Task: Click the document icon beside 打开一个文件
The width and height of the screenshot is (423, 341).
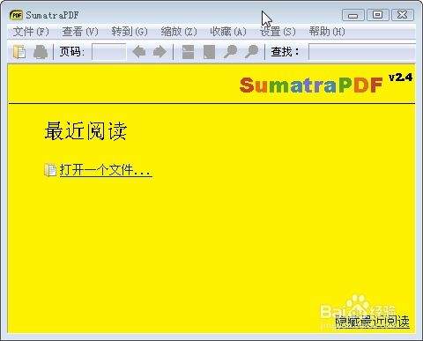Action: pyautogui.click(x=50, y=170)
